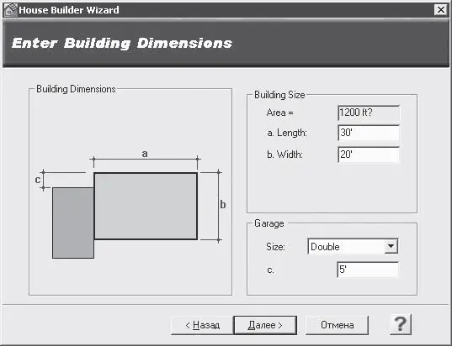Click dimension label b in the diagram

223,205
